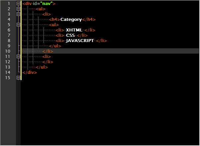
Task: Click the closing li tag on line 10
Action: click(x=48, y=51)
